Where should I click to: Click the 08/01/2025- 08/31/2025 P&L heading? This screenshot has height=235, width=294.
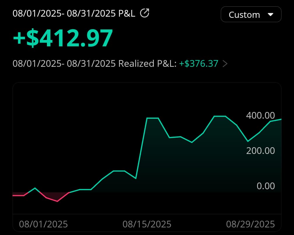tap(74, 13)
